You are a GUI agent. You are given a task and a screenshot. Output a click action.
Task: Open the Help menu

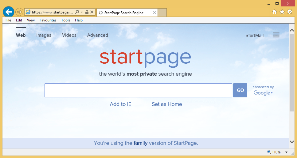tap(79, 20)
